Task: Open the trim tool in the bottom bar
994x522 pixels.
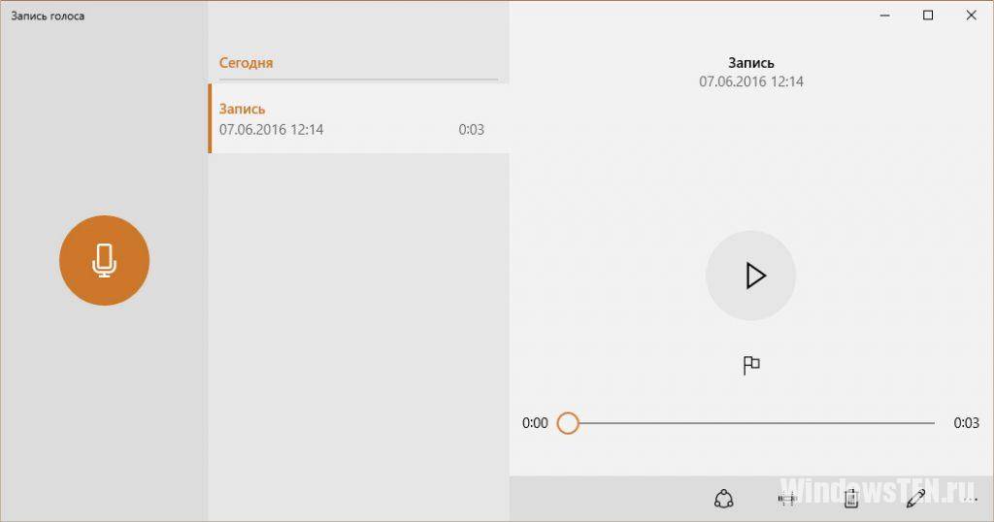Action: coord(786,499)
